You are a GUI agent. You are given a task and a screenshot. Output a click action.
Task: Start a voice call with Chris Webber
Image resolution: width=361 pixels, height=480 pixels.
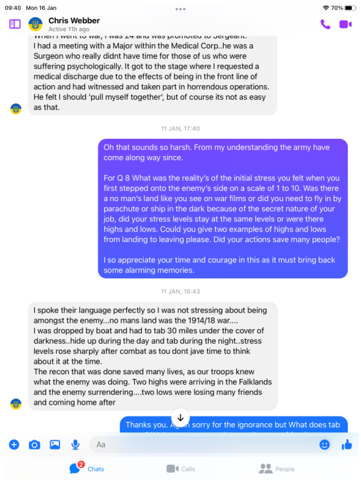coord(325,24)
